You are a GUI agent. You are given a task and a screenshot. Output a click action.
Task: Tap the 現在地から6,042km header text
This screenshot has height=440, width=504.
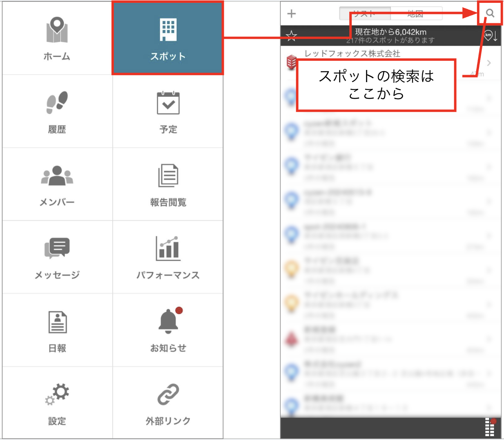coord(390,31)
